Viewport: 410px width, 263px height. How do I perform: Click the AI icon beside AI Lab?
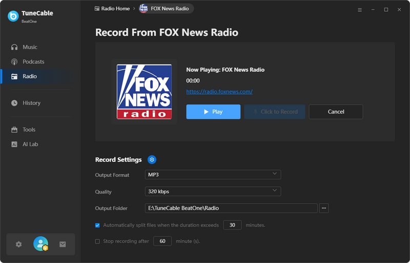click(x=14, y=144)
